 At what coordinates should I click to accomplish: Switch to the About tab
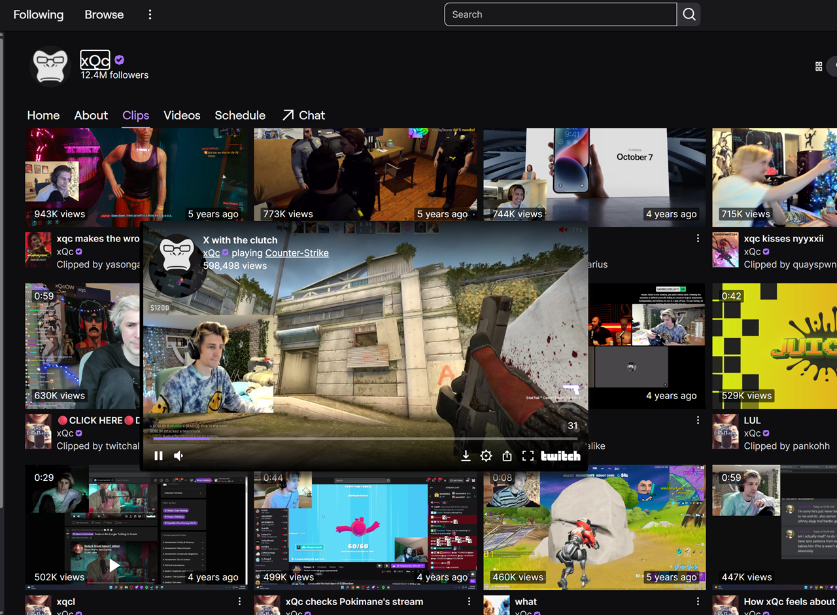(x=91, y=115)
